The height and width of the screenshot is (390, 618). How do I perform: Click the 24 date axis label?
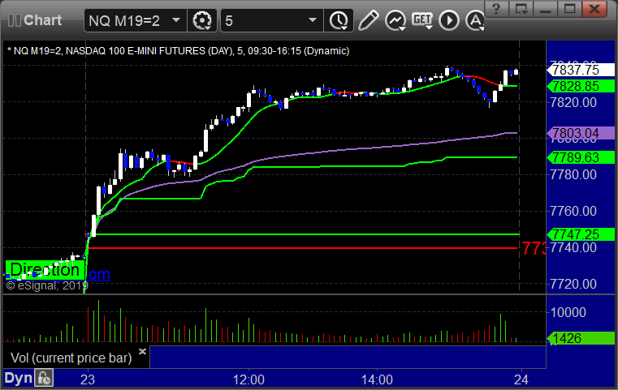[x=521, y=379]
